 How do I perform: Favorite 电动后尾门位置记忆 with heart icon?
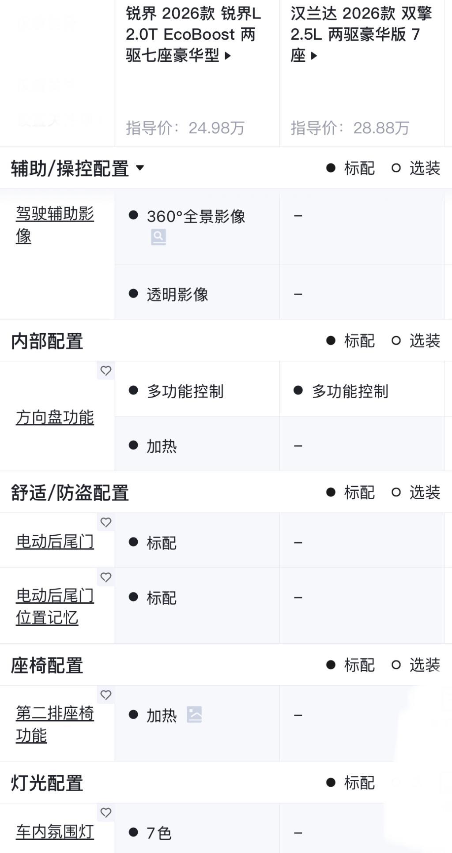click(105, 577)
